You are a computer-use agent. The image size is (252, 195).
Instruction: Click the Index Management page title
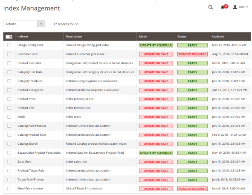click(32, 9)
